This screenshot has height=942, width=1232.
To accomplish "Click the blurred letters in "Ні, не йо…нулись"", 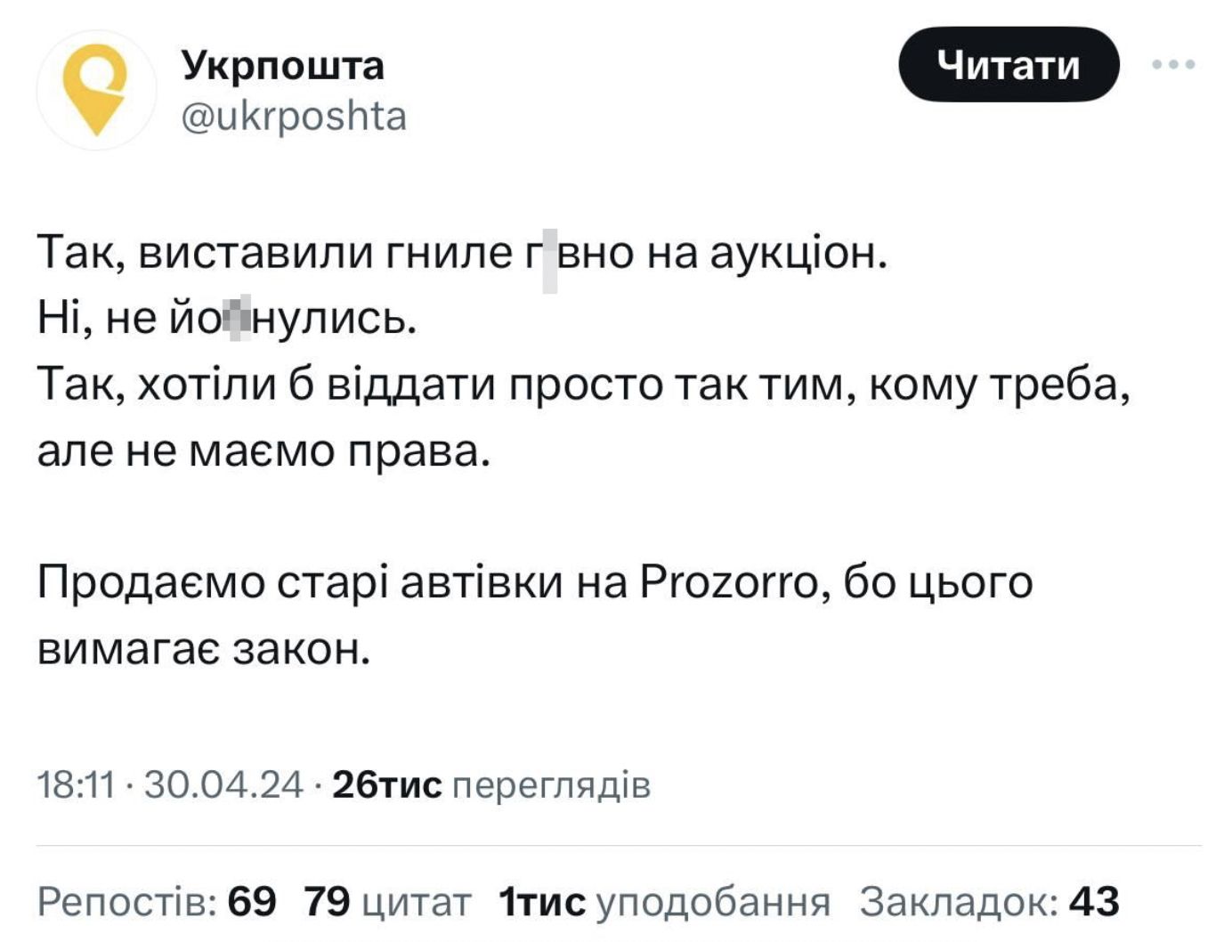I will click(239, 319).
